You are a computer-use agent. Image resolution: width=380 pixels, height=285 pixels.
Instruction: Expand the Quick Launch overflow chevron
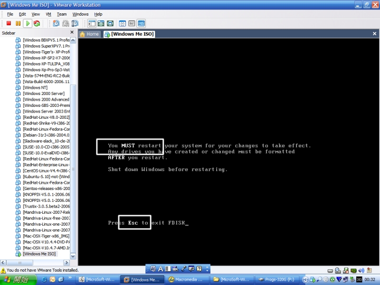[x=70, y=278]
